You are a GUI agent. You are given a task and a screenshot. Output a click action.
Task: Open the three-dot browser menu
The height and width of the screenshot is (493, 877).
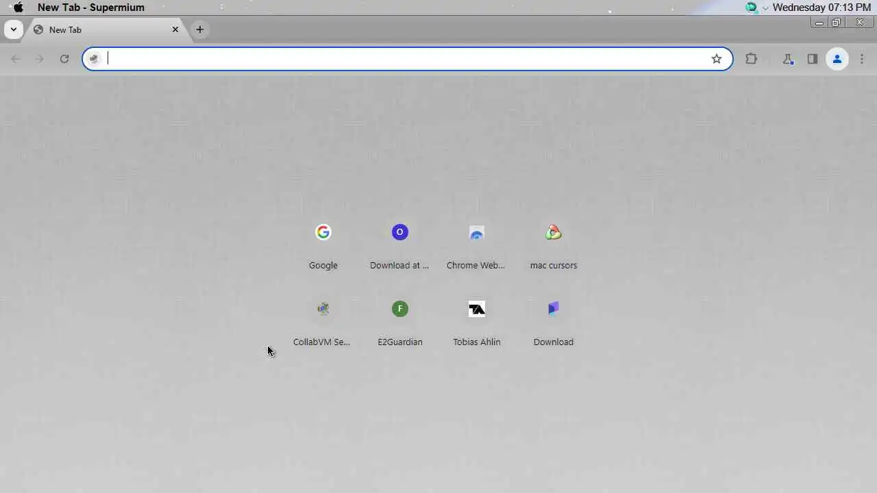[x=862, y=59]
